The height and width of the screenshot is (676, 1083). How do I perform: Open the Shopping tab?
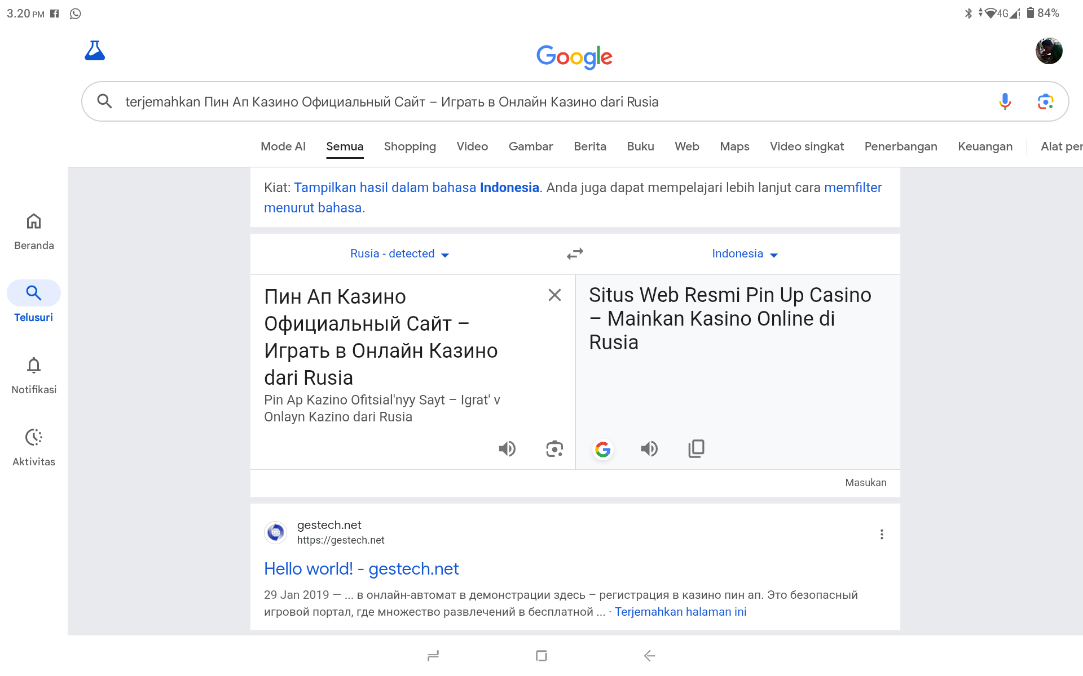pos(410,146)
